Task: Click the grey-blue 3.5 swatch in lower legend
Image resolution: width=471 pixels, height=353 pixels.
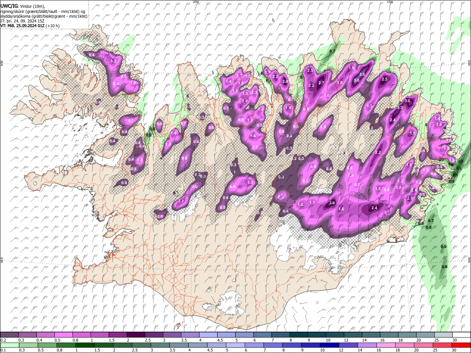Action: 178,345
